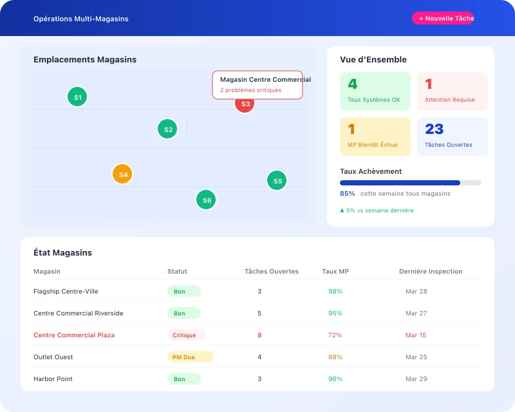Click the critical red S3 marker
This screenshot has width=515, height=412.
click(244, 104)
